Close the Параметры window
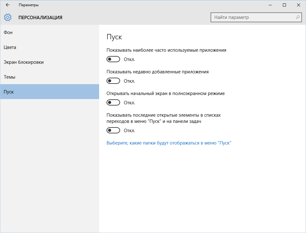Image resolution: width=306 pixels, height=233 pixels. (x=299, y=5)
